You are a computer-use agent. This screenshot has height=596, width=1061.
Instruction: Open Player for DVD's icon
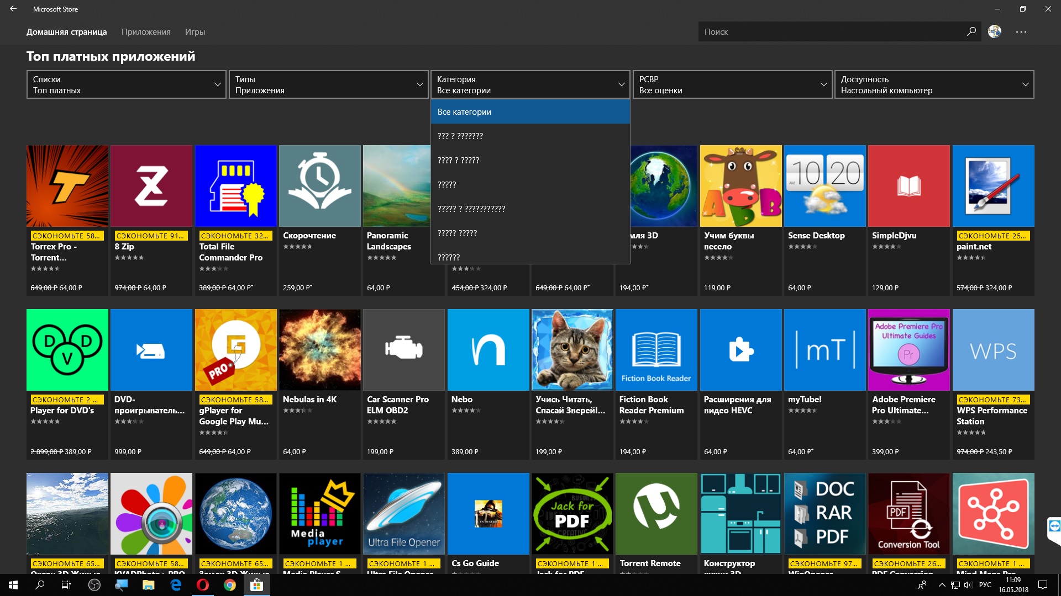pyautogui.click(x=67, y=350)
